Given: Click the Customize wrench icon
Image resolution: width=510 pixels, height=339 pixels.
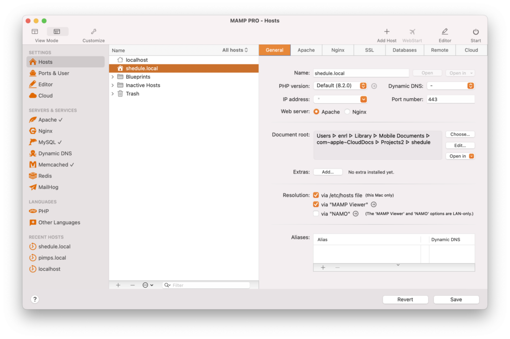Looking at the screenshot, I should click(x=94, y=31).
